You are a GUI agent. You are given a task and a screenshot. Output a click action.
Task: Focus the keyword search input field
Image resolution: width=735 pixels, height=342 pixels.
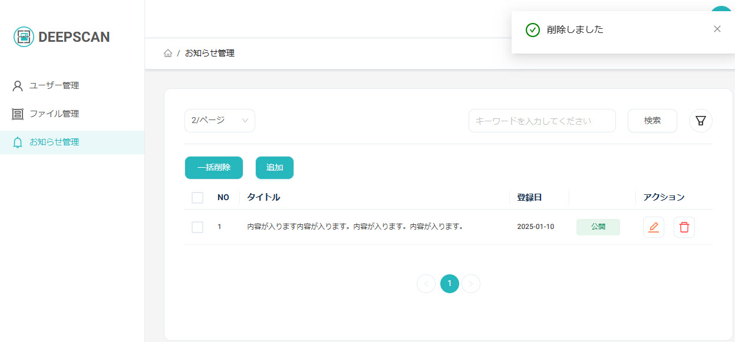(542, 121)
